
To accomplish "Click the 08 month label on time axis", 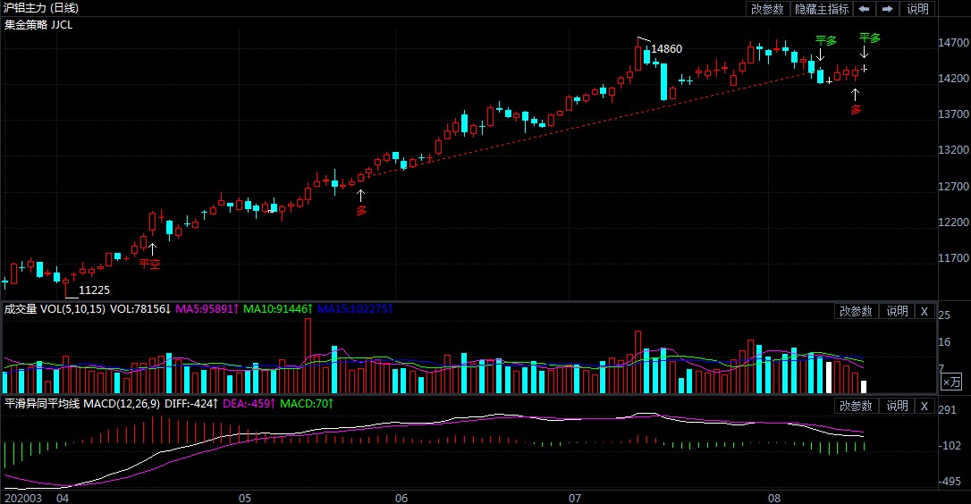I will coord(774,498).
